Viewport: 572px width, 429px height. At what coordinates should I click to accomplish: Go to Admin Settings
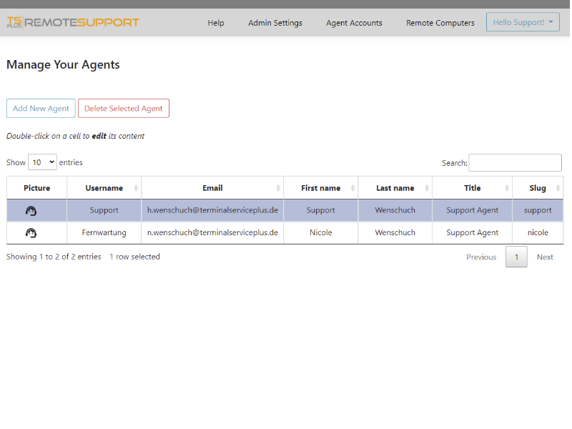275,23
